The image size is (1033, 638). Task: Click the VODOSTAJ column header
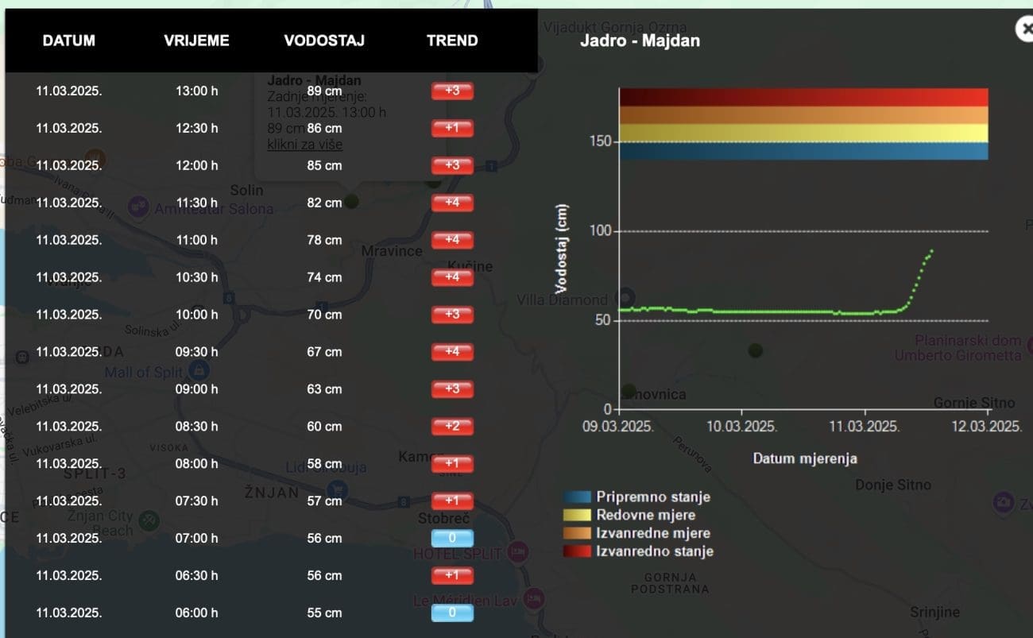(324, 41)
